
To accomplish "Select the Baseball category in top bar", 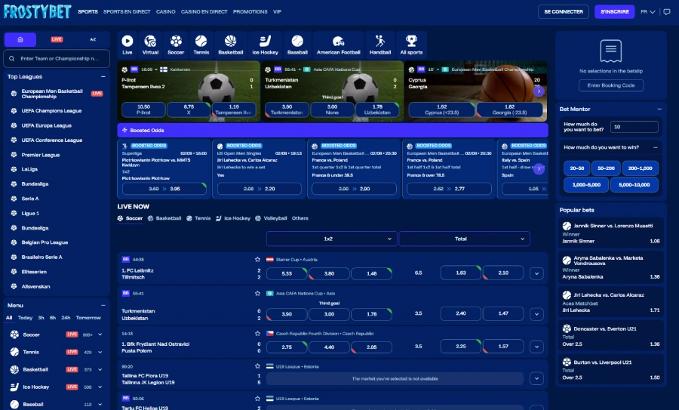I will (x=297, y=45).
